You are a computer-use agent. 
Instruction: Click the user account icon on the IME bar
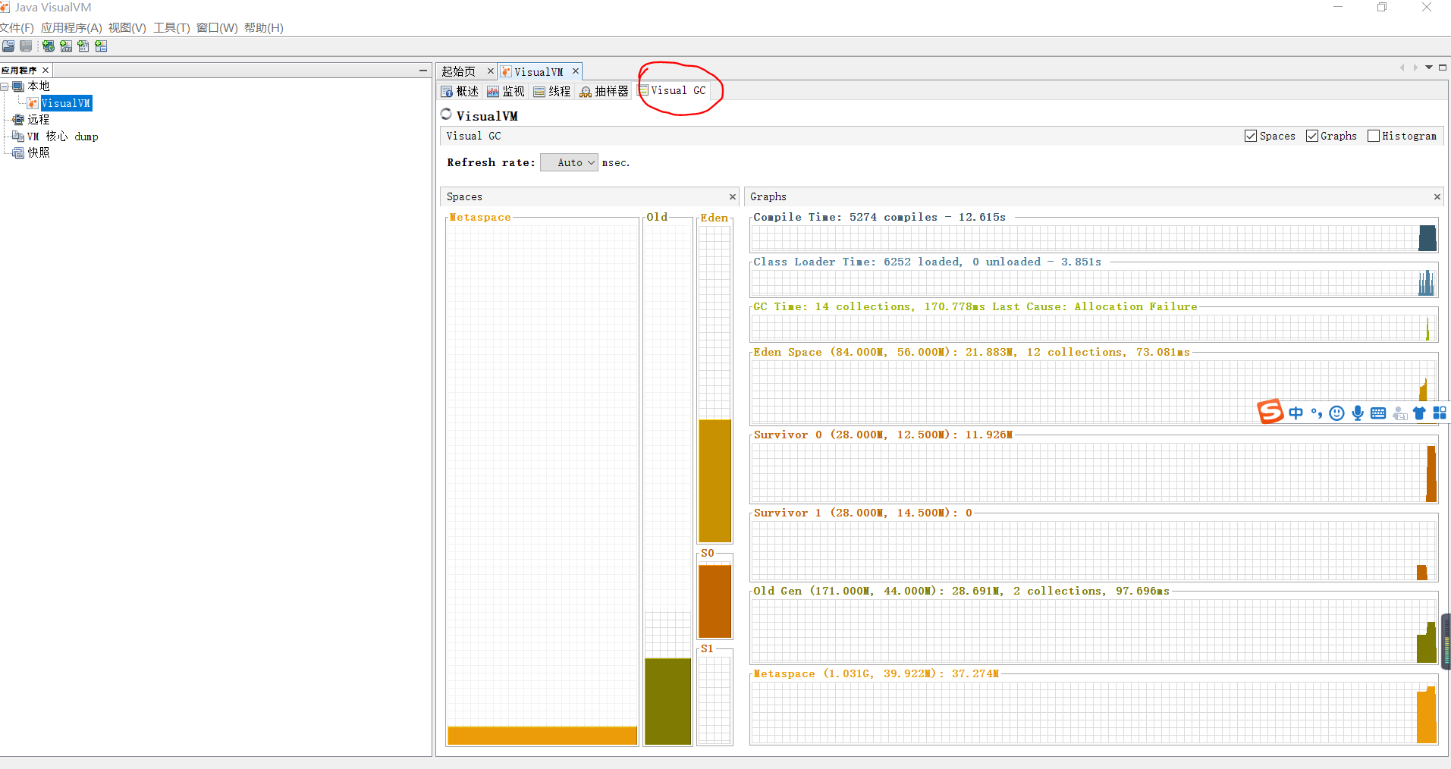[x=1400, y=413]
